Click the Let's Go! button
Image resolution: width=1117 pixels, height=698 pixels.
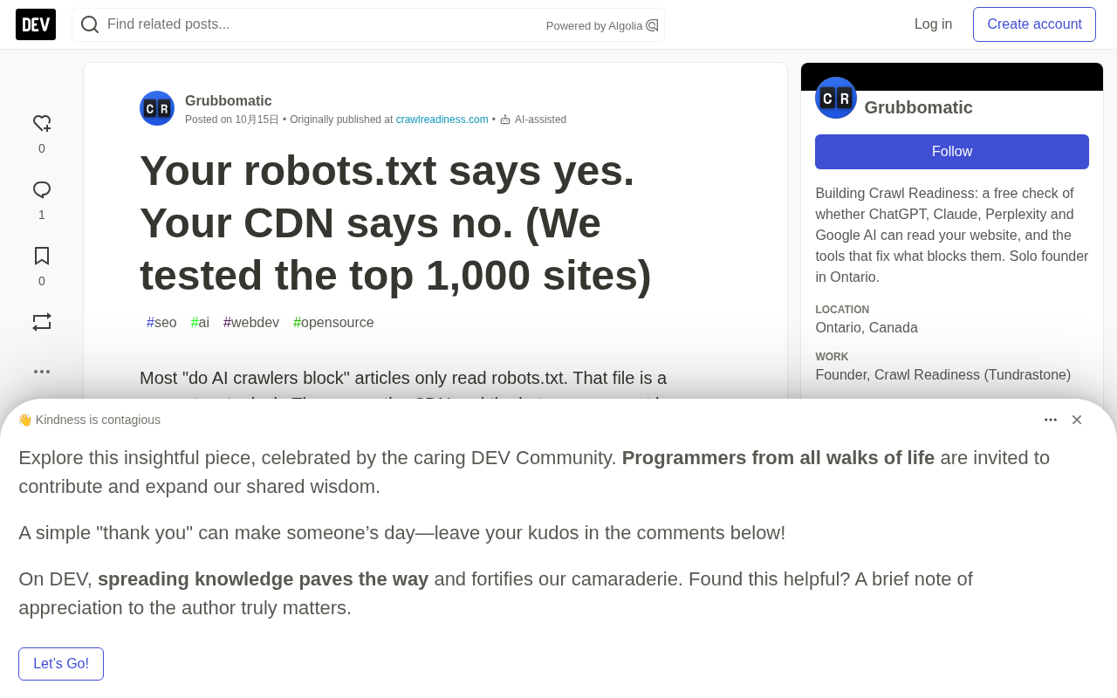(61, 664)
